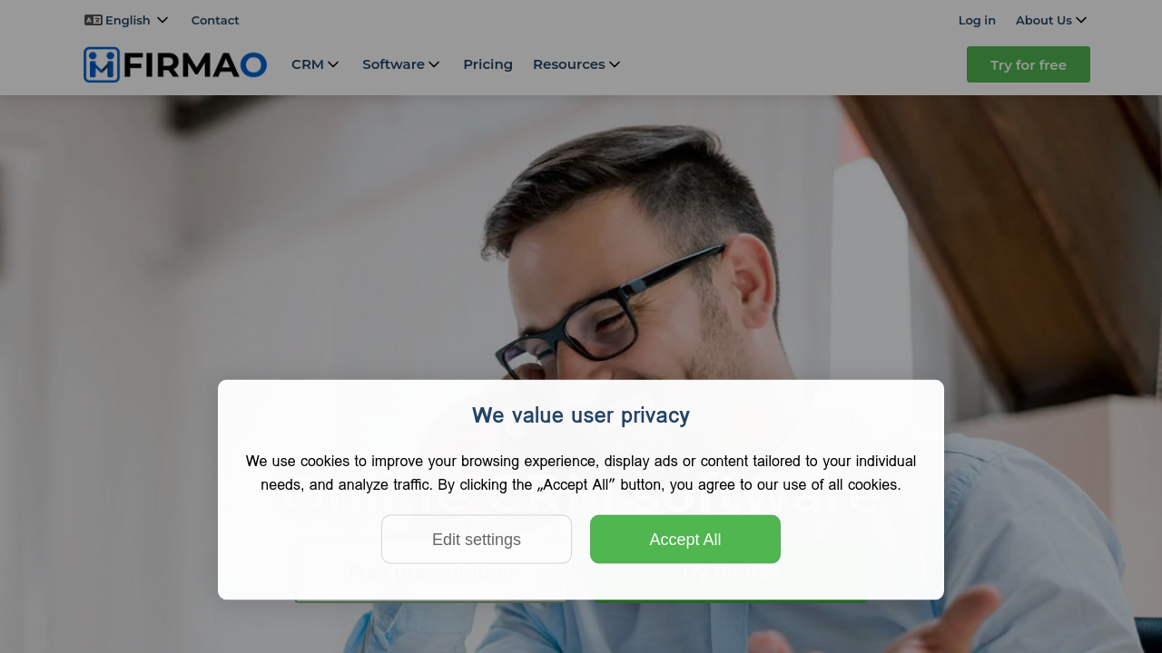Open the Resources chevron menu
Screen dimensions: 1162x653
[615, 64]
